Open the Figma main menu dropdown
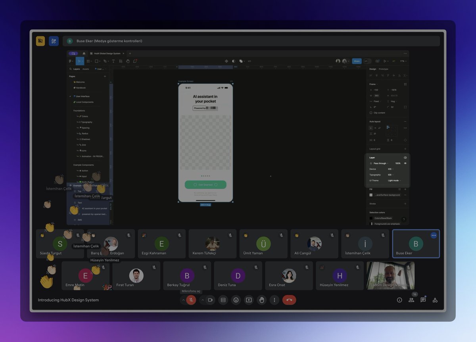 click(x=71, y=61)
